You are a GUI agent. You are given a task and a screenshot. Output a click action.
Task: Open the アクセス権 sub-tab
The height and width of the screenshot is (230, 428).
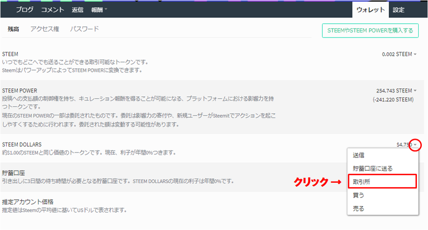pos(45,29)
